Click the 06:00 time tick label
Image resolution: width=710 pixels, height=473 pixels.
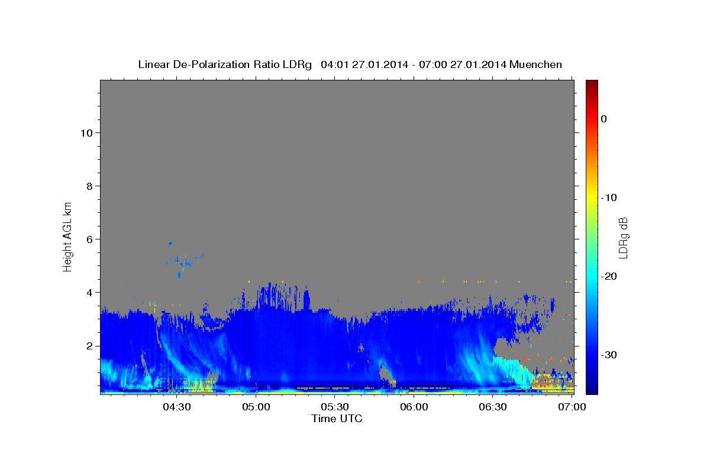click(x=414, y=407)
